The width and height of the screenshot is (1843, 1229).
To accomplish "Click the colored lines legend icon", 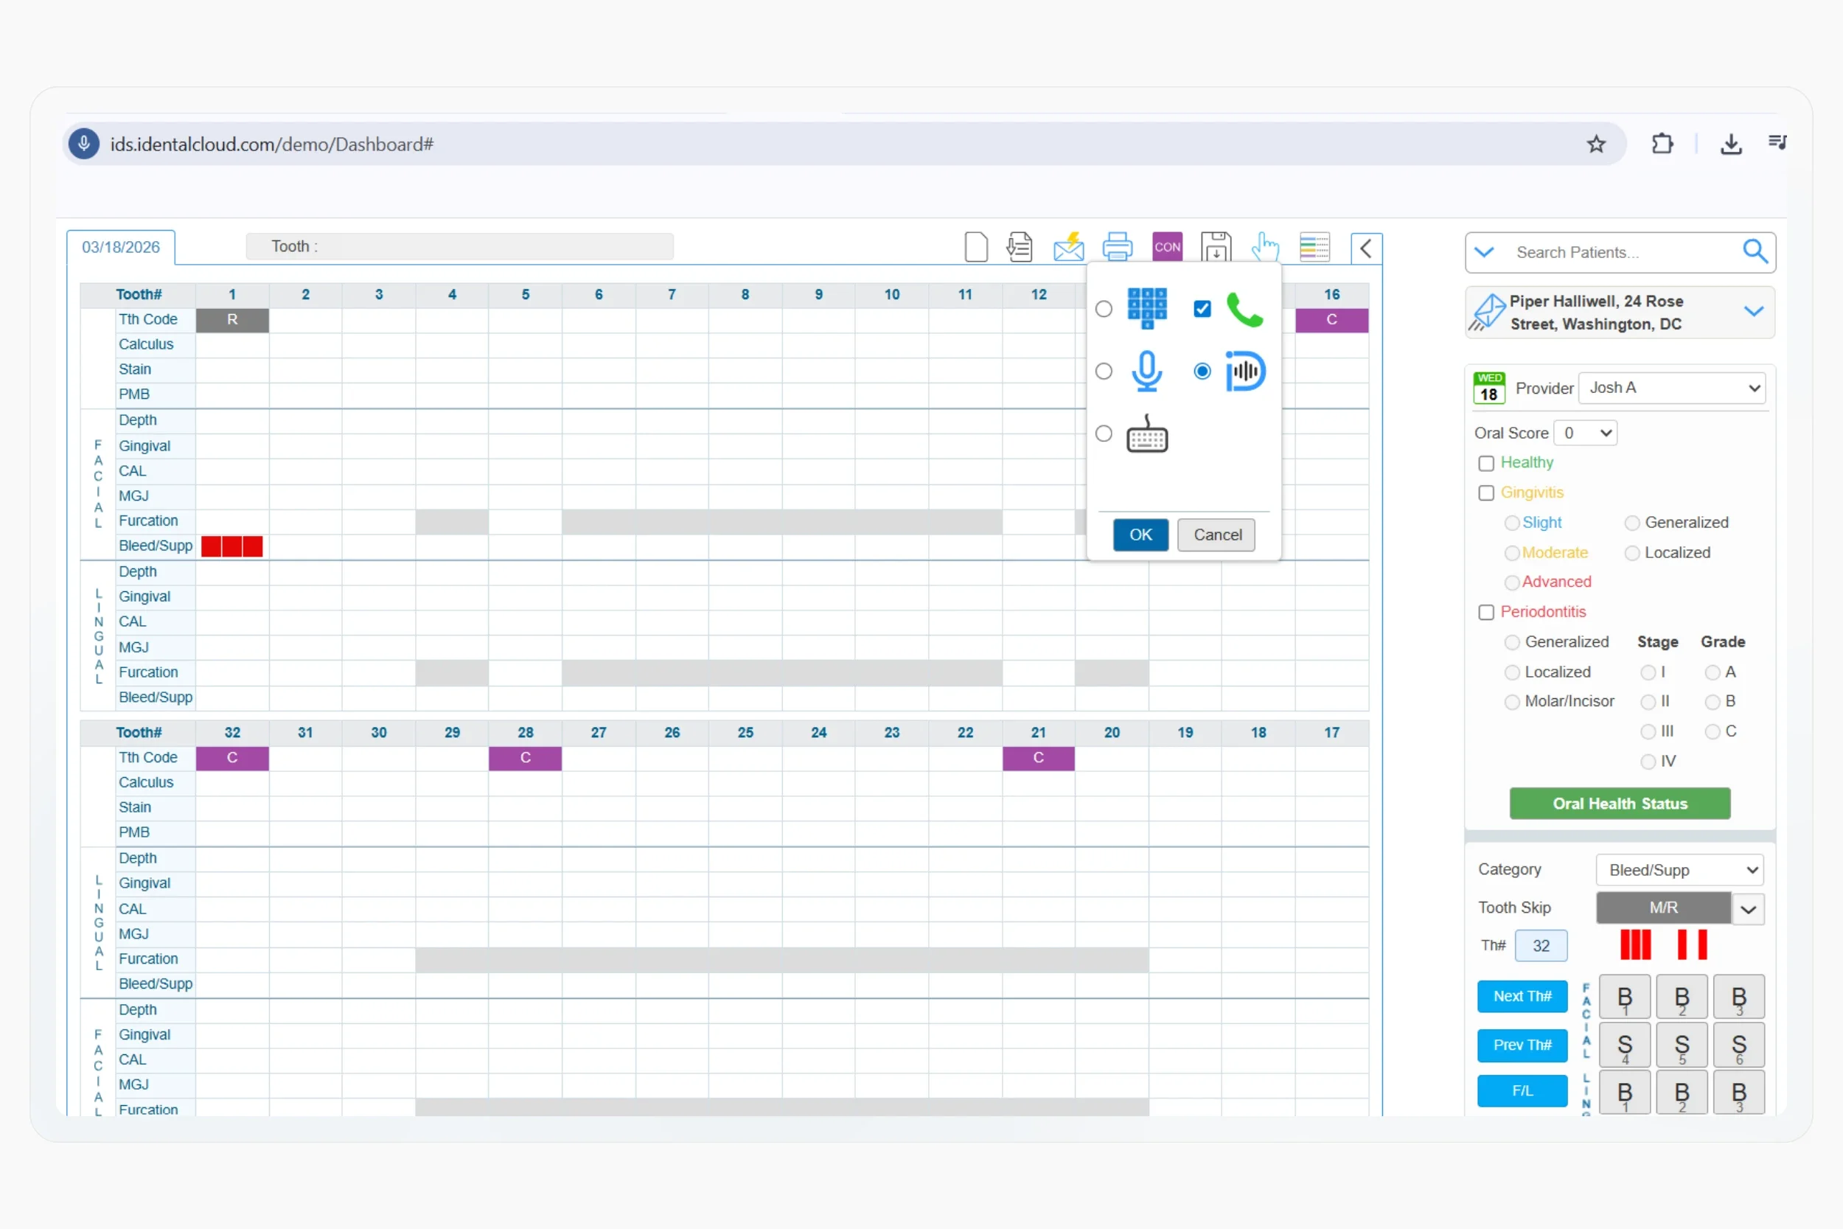I will point(1314,247).
